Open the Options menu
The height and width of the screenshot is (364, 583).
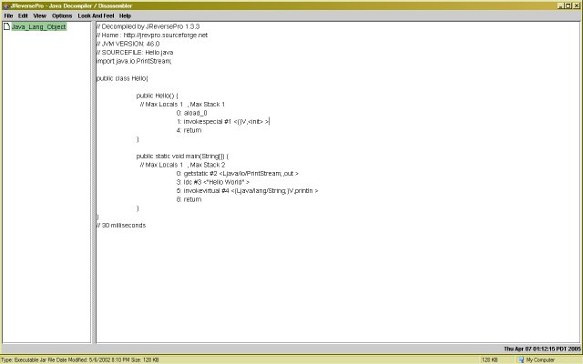click(x=62, y=15)
